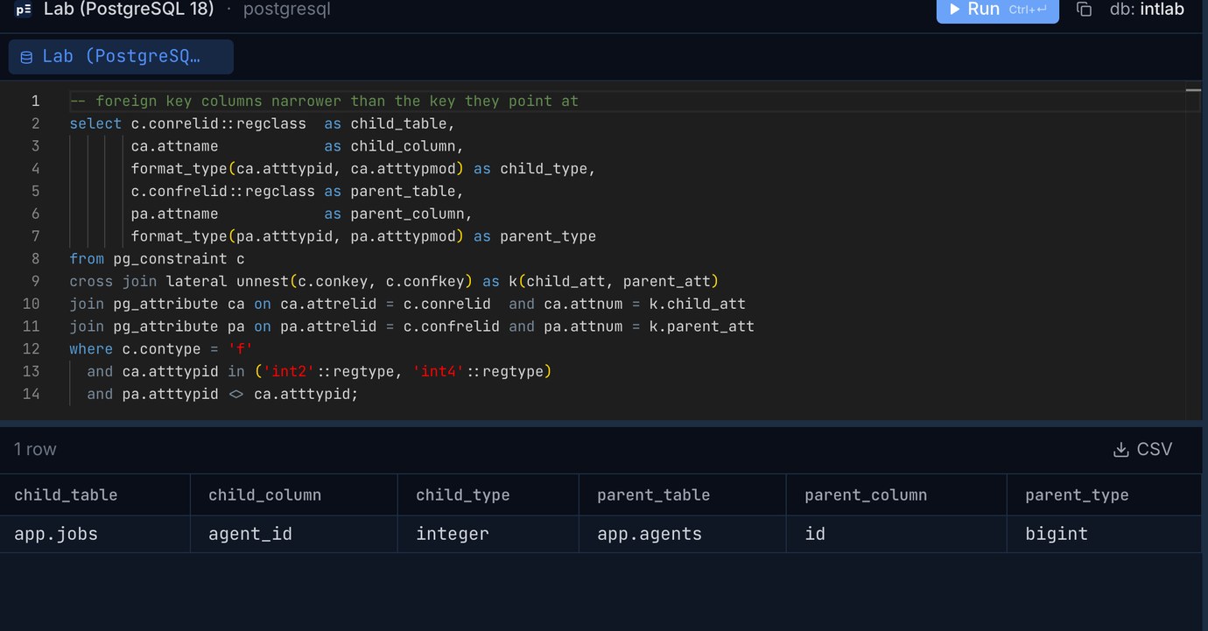Select the Lab (PostgreSQ… connection tab
The width and height of the screenshot is (1208, 631).
(121, 56)
